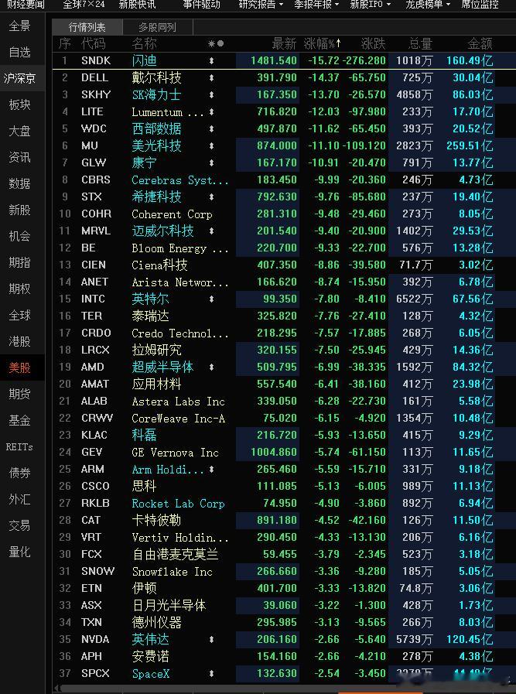The height and width of the screenshot is (694, 516).
Task: Open 新股 in the left sidebar
Action: (20, 210)
